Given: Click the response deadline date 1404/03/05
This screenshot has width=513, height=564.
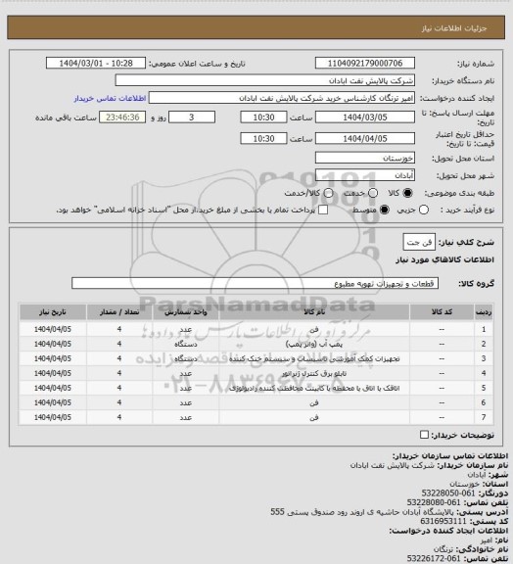Looking at the screenshot, I should click(365, 117).
